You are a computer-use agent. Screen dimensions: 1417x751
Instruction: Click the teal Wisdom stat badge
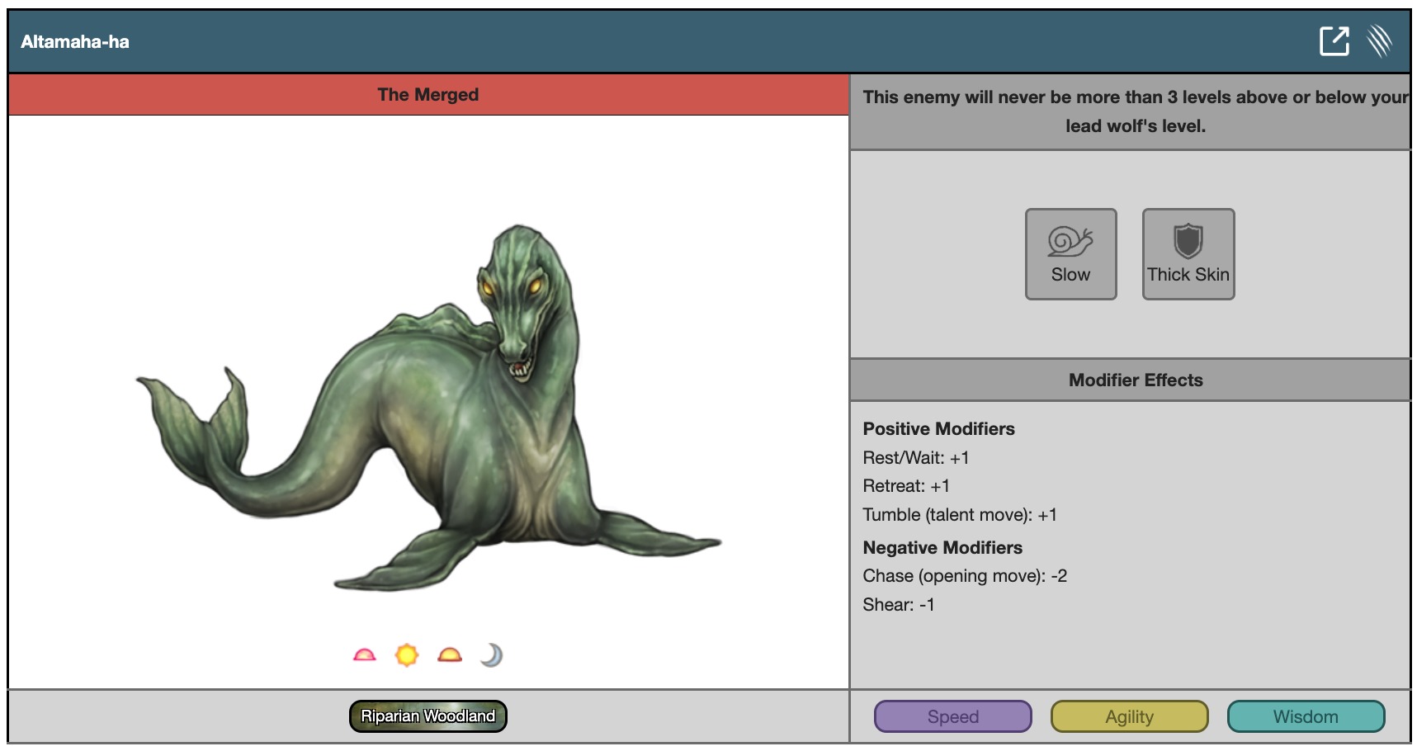[x=1306, y=716]
